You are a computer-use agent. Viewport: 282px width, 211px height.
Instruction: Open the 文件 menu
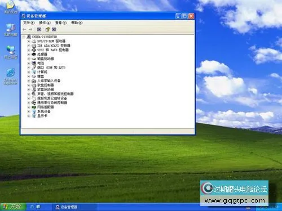point(29,23)
